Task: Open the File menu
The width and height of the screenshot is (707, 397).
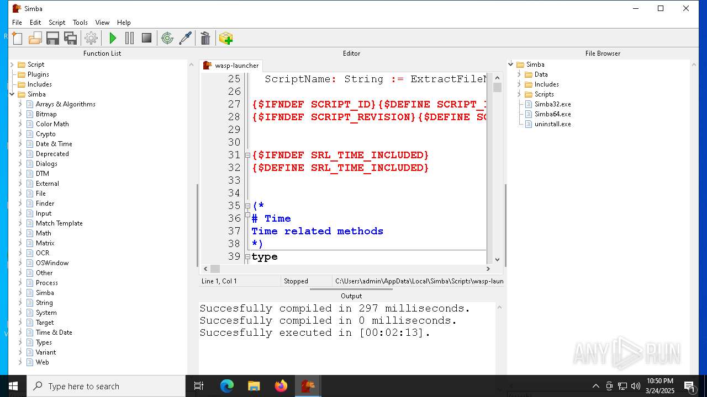Action: pyautogui.click(x=17, y=23)
